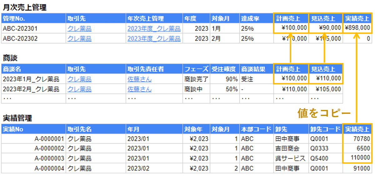Open クレ薬品 link in the 2023年1月_クレ薬品 deal row
The width and height of the screenshot is (375, 176).
(x=79, y=79)
